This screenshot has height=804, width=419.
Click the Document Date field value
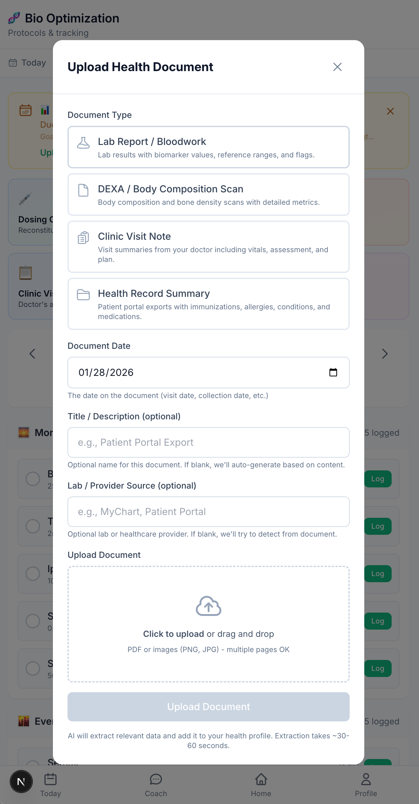tap(106, 372)
